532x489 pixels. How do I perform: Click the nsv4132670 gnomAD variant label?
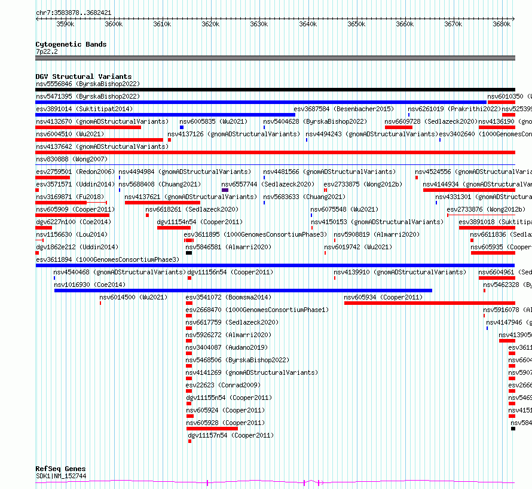(x=102, y=121)
